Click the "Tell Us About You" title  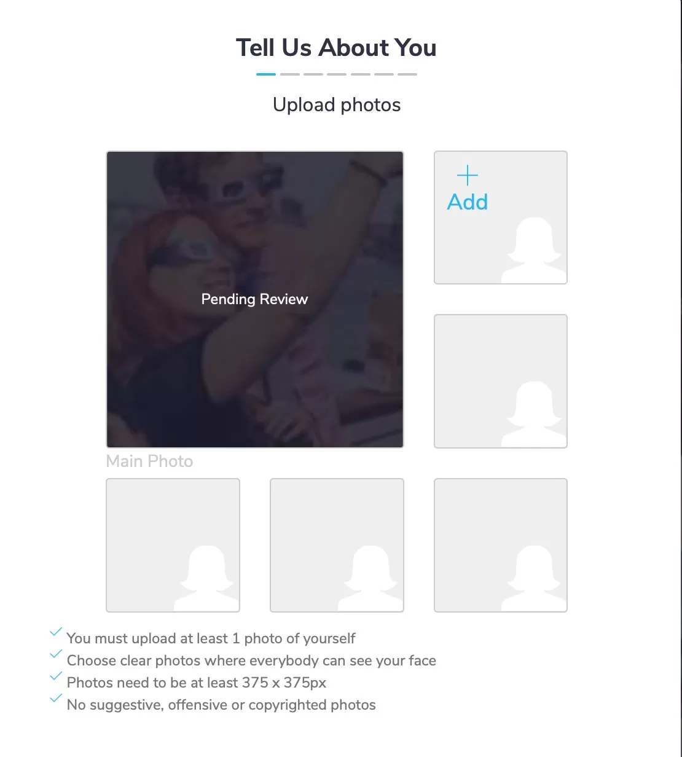tap(336, 48)
